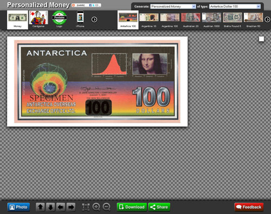Open the Generate dropdown menu
The image size is (271, 214).
(x=173, y=6)
